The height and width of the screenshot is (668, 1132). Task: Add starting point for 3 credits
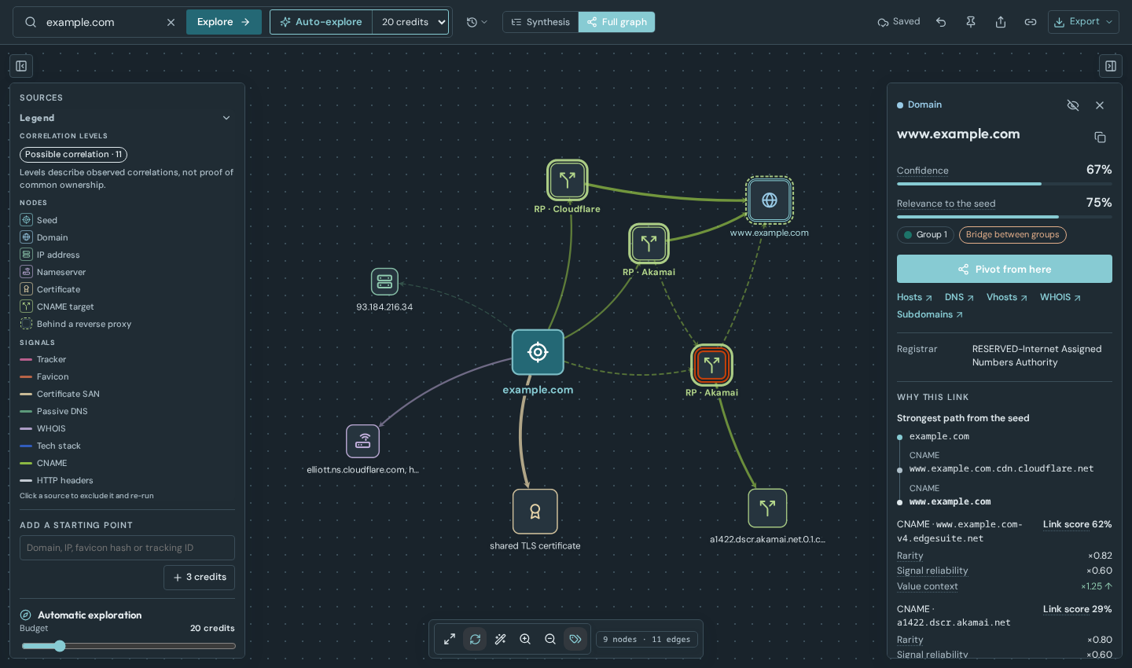200,577
